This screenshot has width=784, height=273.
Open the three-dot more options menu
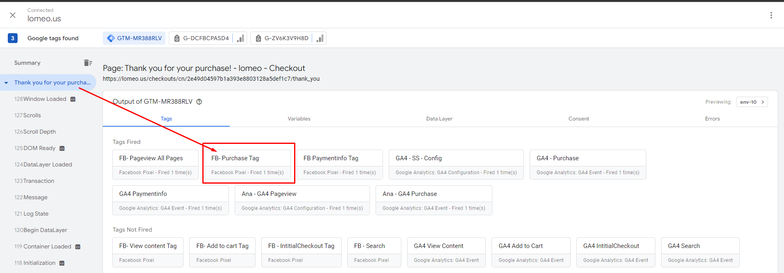click(771, 15)
